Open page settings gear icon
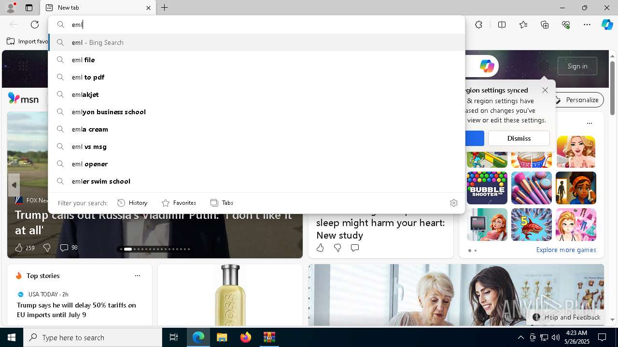This screenshot has width=618, height=347. (544, 66)
